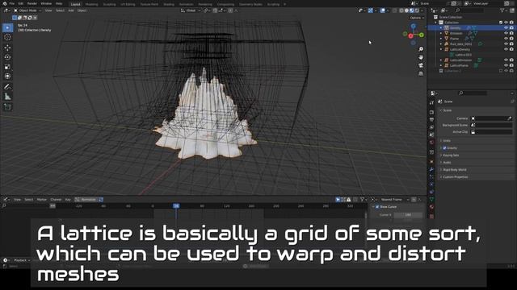The width and height of the screenshot is (517, 290).
Task: Switch perspective/orthographic grid icon in viewport
Action: point(421,73)
